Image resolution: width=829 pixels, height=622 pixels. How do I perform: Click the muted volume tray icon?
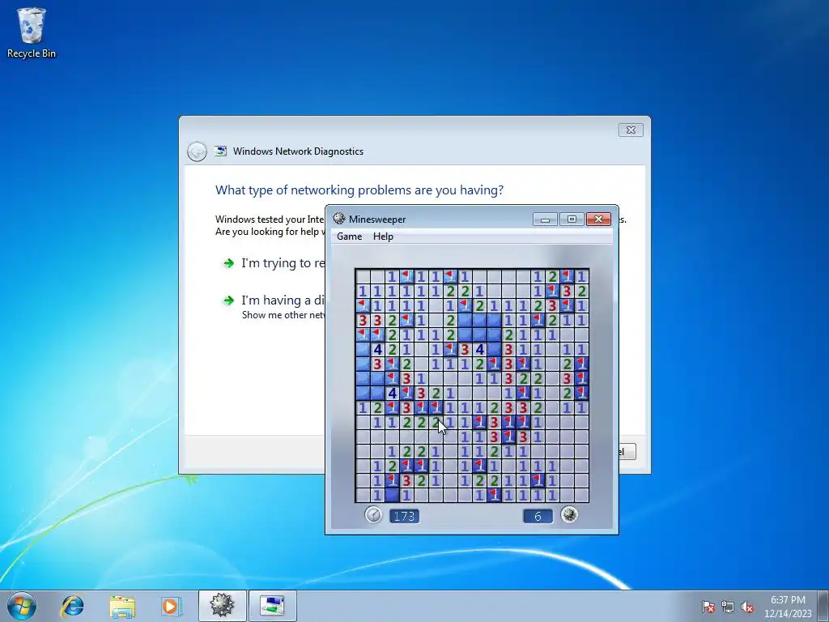click(747, 607)
